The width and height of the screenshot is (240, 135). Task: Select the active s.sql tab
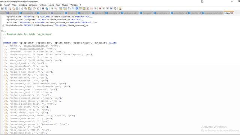[228, 13]
